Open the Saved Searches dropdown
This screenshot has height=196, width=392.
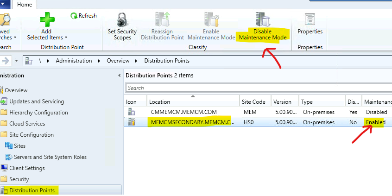click(15, 38)
